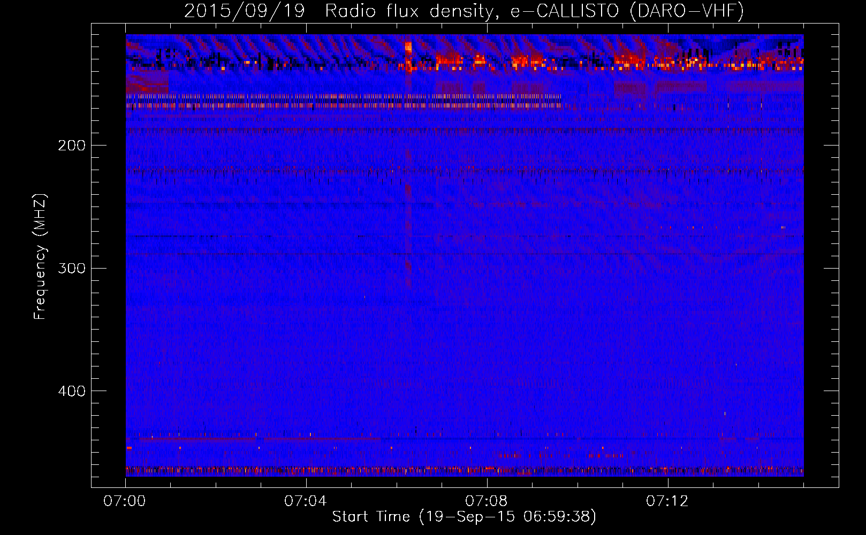The height and width of the screenshot is (535, 866).
Task: Click the 200 frequency tick label
Action: (72, 146)
